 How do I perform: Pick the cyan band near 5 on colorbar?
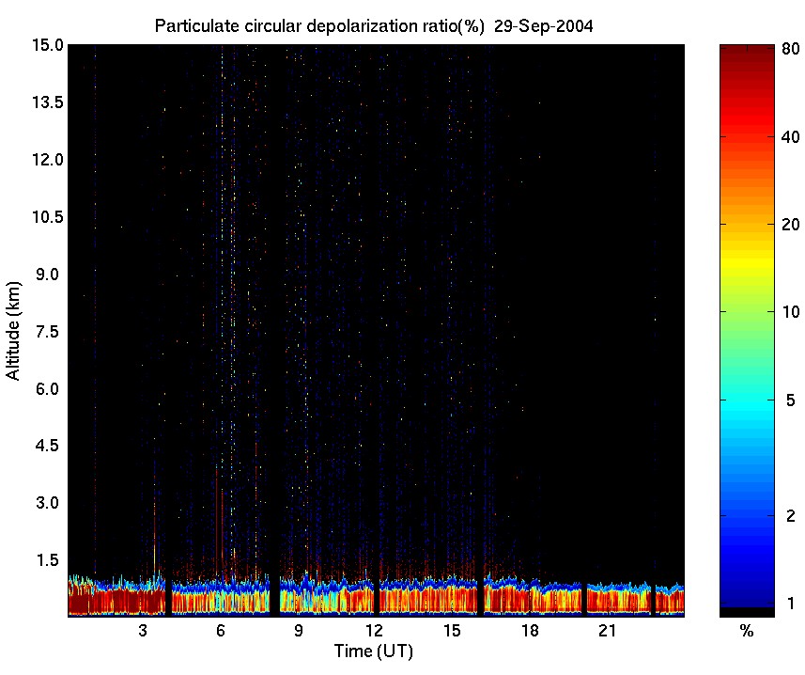coord(747,406)
